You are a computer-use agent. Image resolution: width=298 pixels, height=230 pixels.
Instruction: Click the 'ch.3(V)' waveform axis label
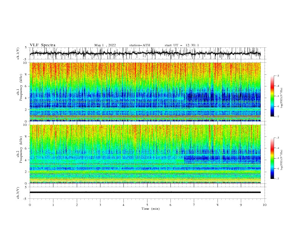18,193
